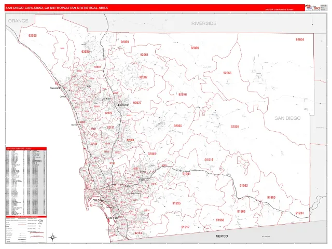Click ZIP code 92154 label
The height and width of the screenshot is (249, 332).
pos(138,233)
